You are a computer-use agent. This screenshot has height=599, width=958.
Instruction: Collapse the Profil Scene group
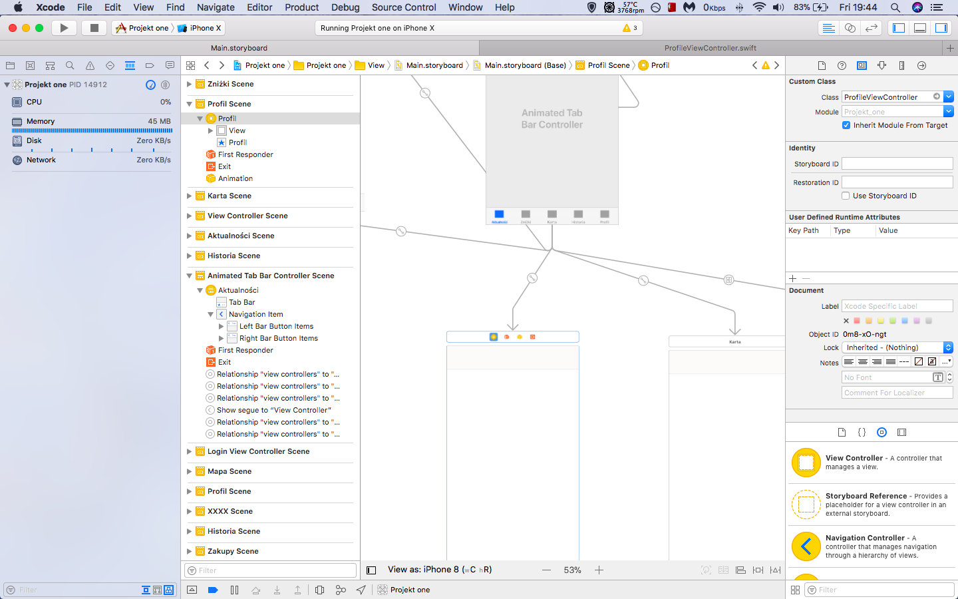[x=190, y=104]
